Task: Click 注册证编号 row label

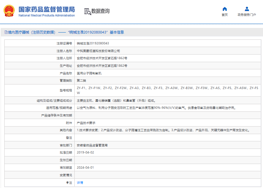Action: 64,43
